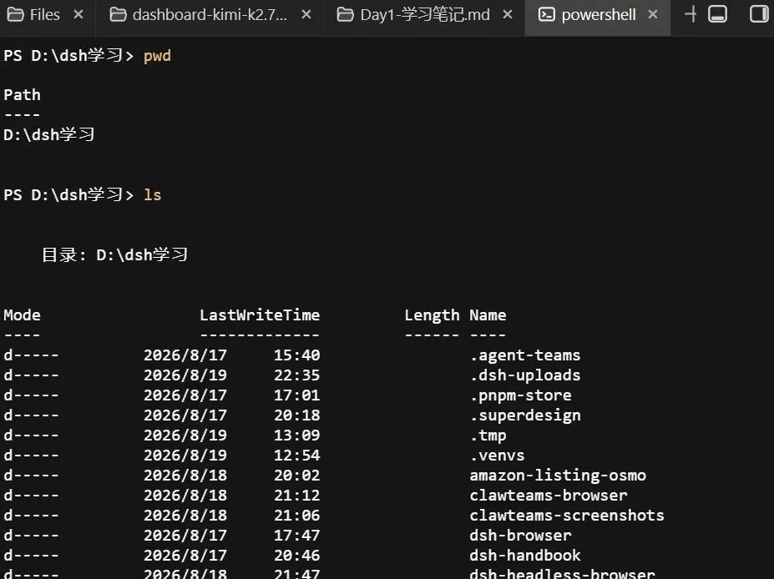774x579 pixels.
Task: Click the date 2026/8/19 for .dsh-uploads
Action: click(185, 375)
